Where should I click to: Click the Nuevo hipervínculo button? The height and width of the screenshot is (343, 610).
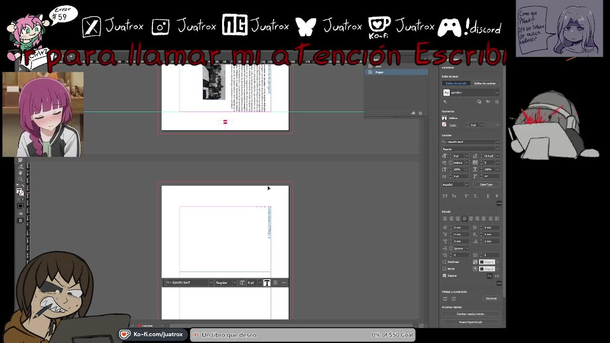point(471,322)
